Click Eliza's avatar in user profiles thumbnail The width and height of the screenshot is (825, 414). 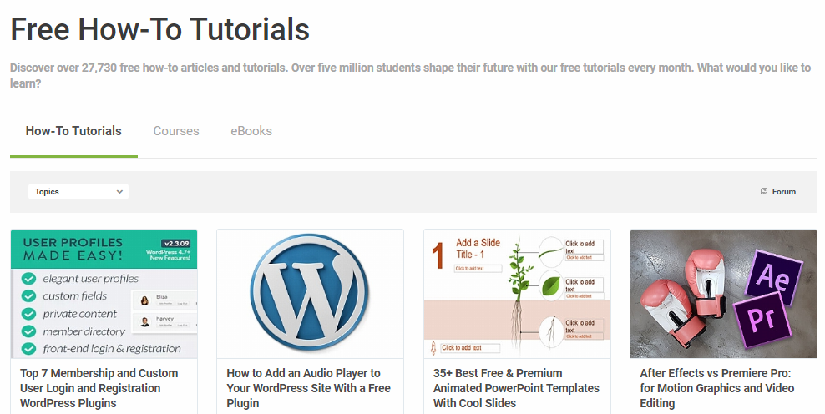[144, 300]
